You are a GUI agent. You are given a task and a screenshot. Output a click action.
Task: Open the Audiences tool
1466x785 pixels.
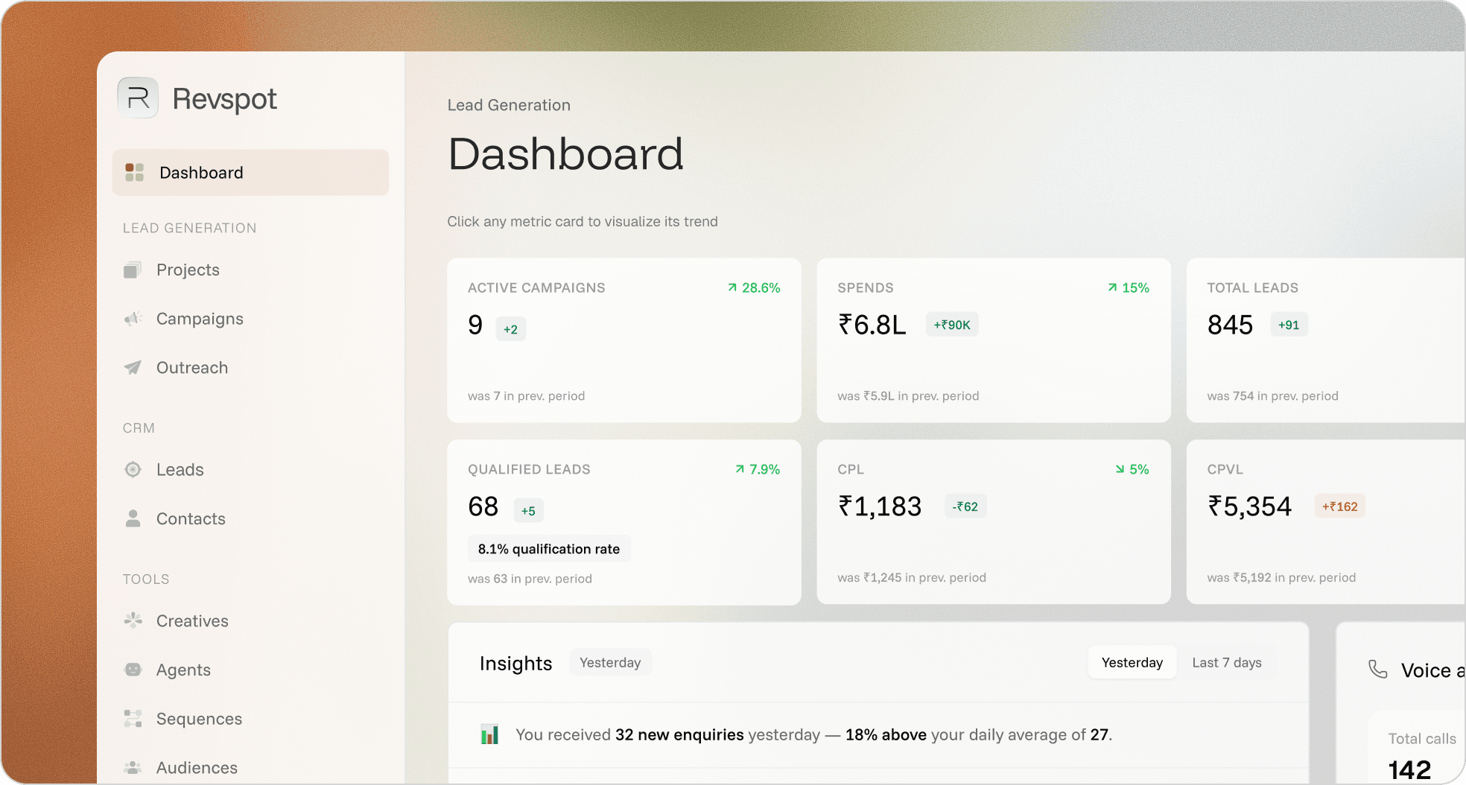[197, 767]
